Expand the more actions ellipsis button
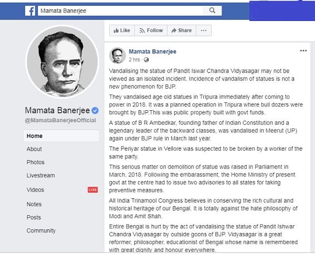 point(204,30)
